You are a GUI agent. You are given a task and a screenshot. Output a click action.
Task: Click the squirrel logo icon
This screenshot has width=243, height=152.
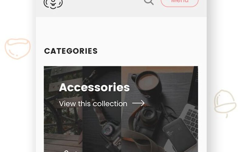pos(53,4)
